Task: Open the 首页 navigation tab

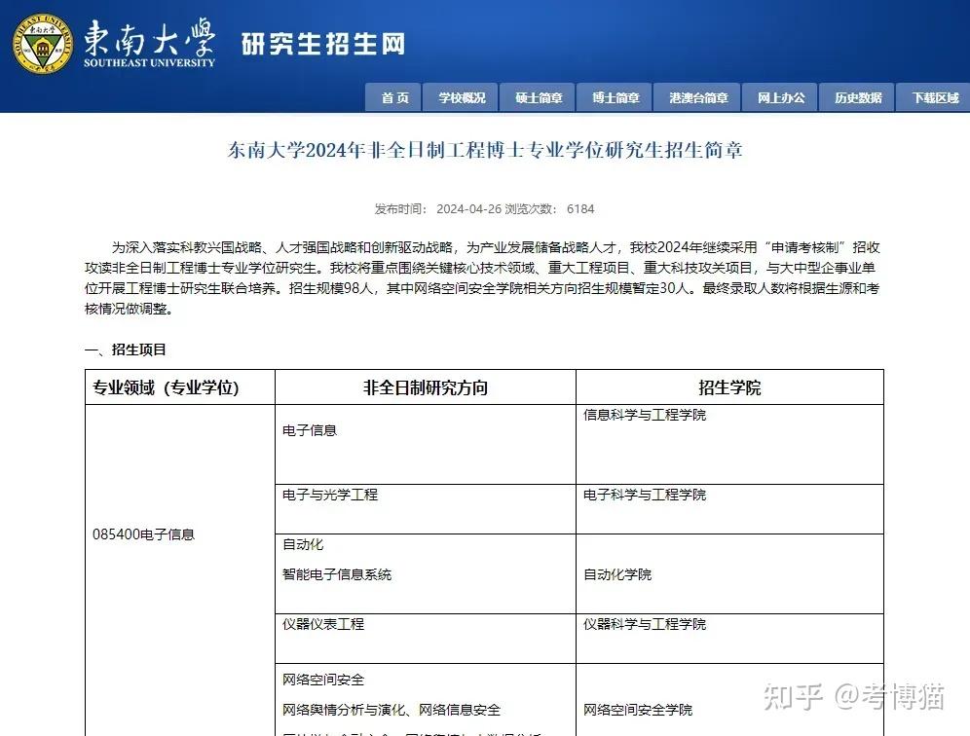Action: 392,97
